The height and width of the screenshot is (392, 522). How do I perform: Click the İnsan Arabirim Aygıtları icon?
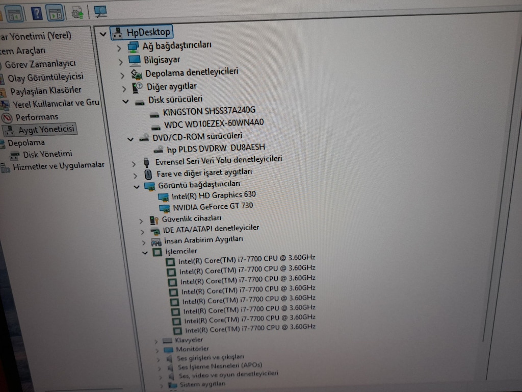[156, 241]
